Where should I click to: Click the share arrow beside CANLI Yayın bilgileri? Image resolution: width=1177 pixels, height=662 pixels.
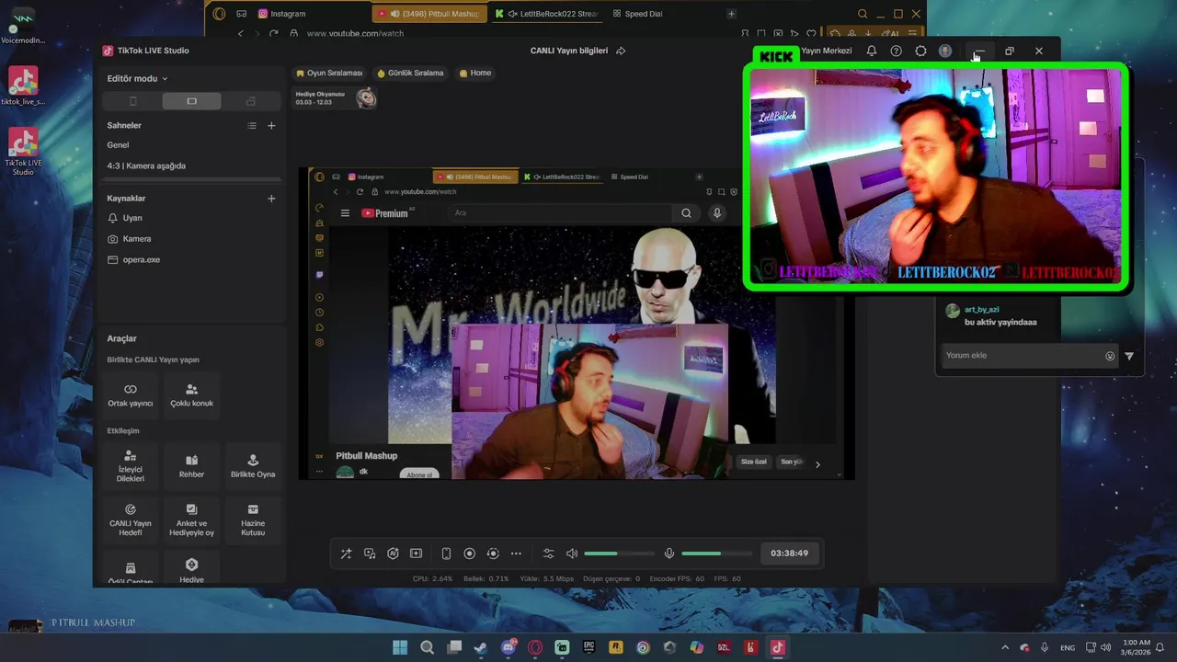[621, 51]
